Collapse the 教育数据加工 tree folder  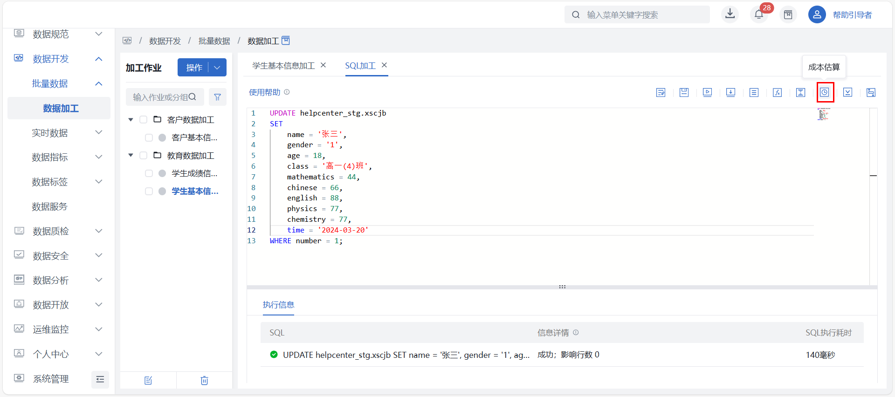coord(131,155)
